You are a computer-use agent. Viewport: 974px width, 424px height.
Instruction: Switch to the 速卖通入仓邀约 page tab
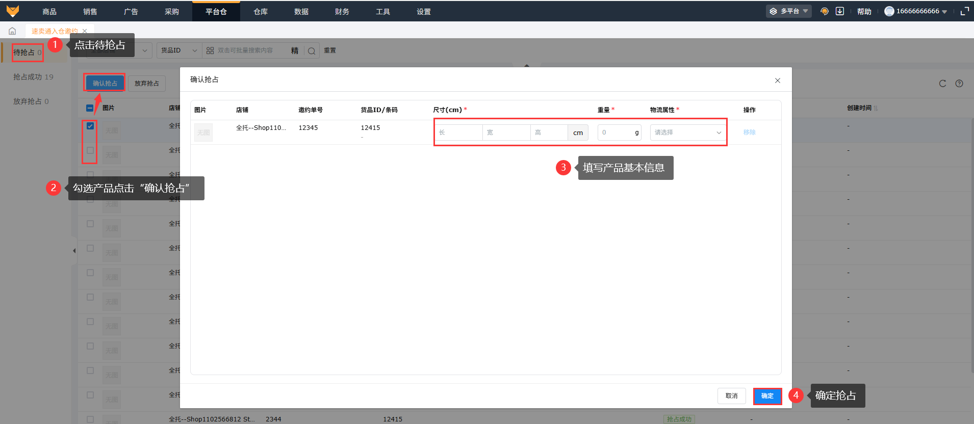[55, 31]
